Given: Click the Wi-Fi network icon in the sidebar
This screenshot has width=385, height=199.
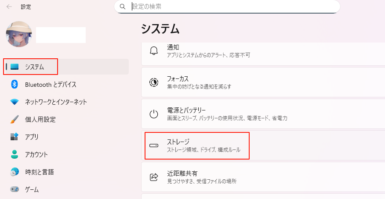Looking at the screenshot, I should pos(15,102).
